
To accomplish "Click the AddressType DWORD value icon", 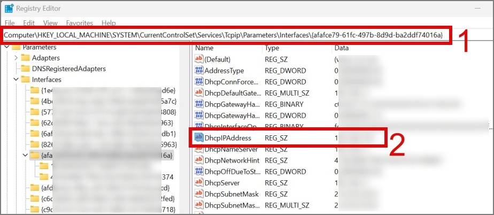I will [199, 71].
